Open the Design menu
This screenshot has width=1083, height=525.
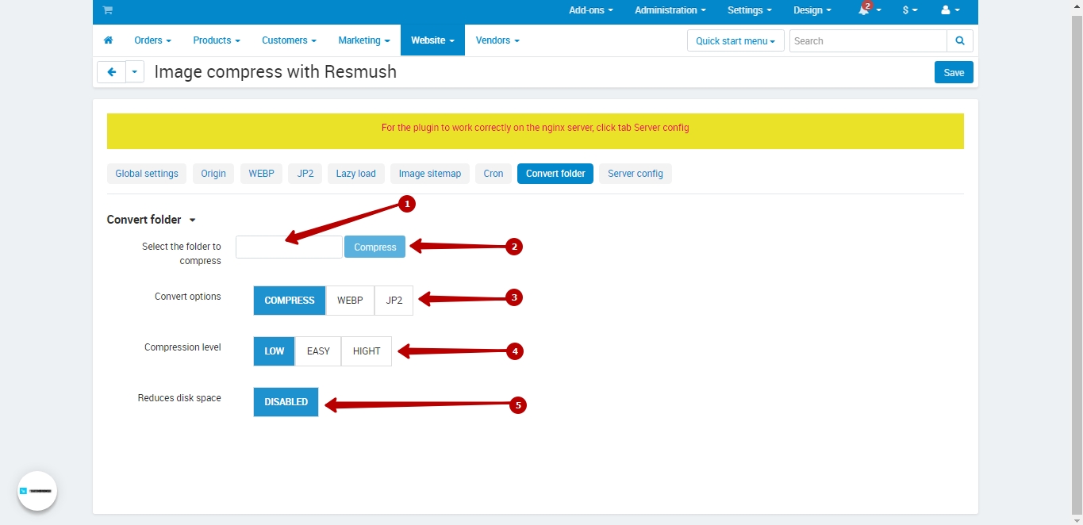812,10
